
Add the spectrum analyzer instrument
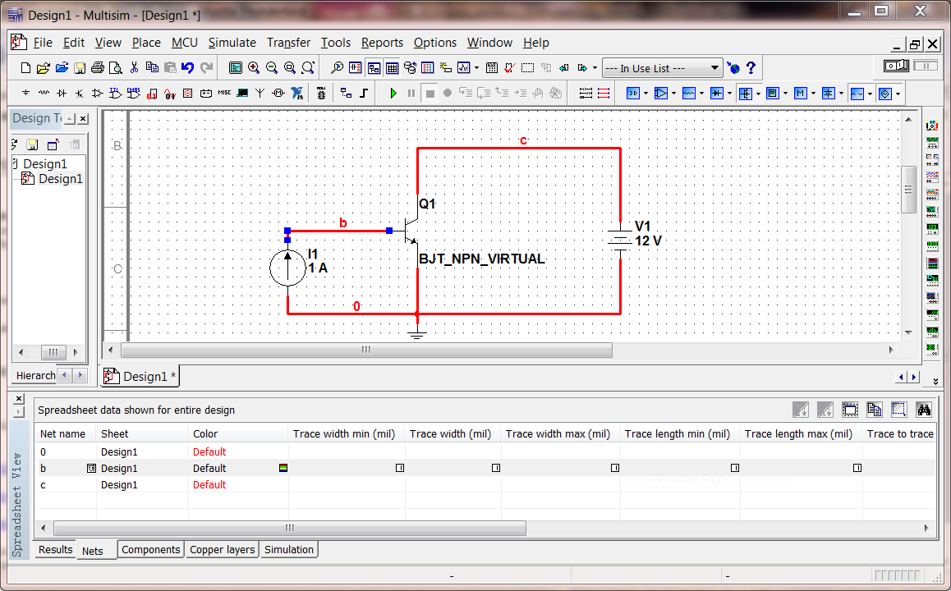pos(932,332)
